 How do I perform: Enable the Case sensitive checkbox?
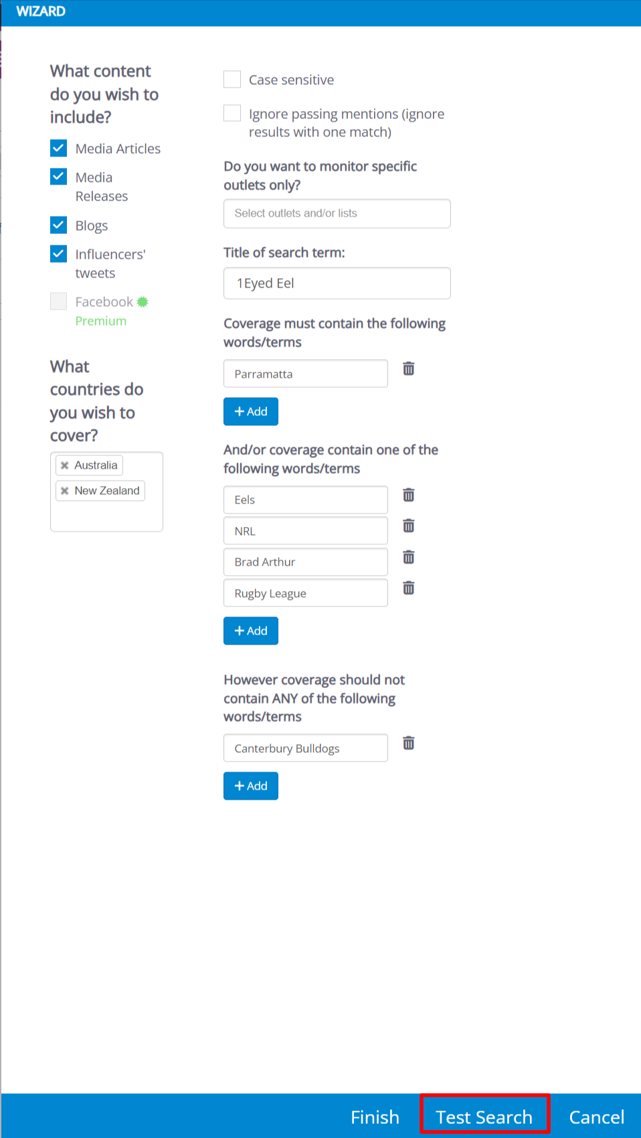(x=232, y=80)
